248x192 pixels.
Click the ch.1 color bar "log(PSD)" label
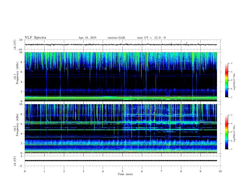click(234, 82)
